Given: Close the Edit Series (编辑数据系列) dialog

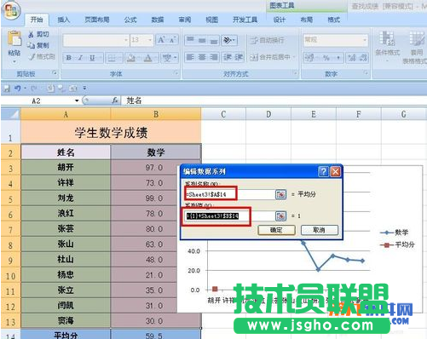Looking at the screenshot, I should [x=336, y=171].
